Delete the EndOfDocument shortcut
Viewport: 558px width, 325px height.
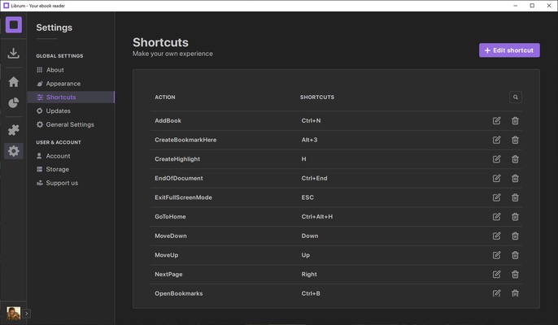pos(515,178)
